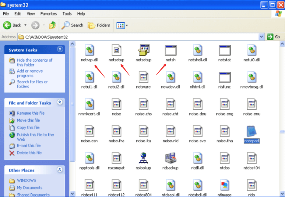285x197 pixels.
Task: Select the newdev.dll file icon
Action: click(171, 77)
